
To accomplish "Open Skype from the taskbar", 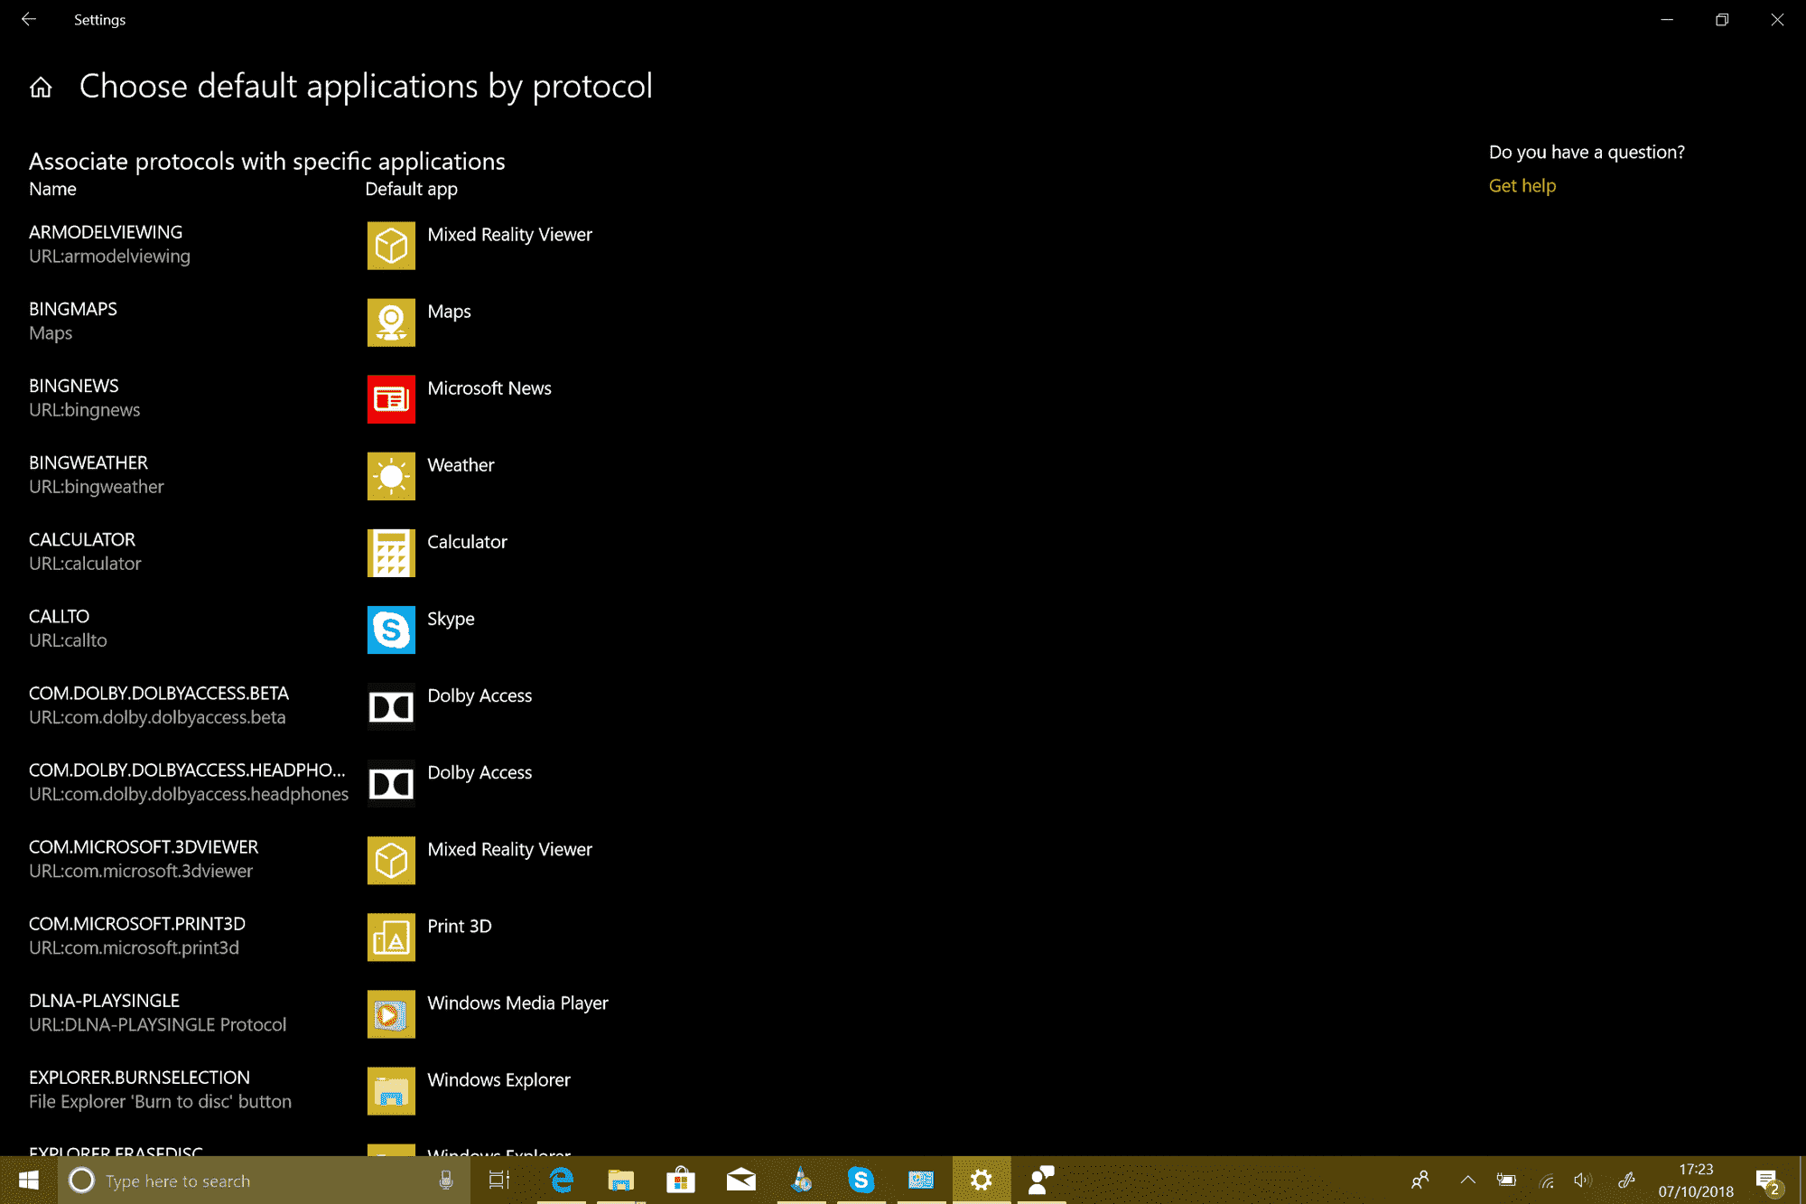I will coord(861,1180).
